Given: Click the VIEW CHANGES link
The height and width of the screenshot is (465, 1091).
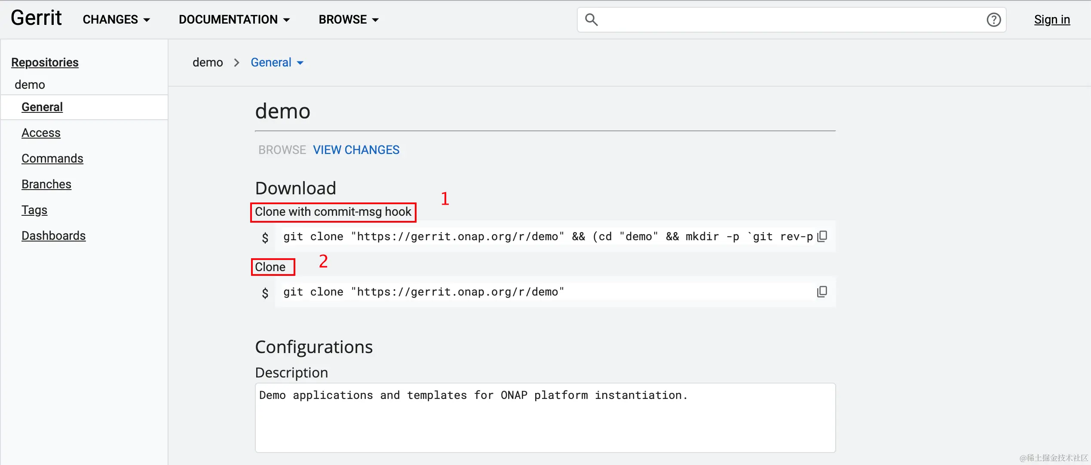Looking at the screenshot, I should pyautogui.click(x=356, y=150).
